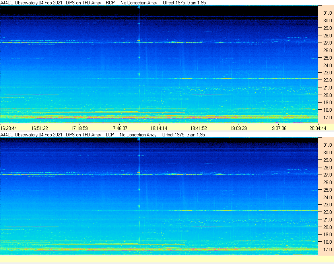Click time label 16:51:22
Image resolution: width=334 pixels, height=264 pixels.
40,128
